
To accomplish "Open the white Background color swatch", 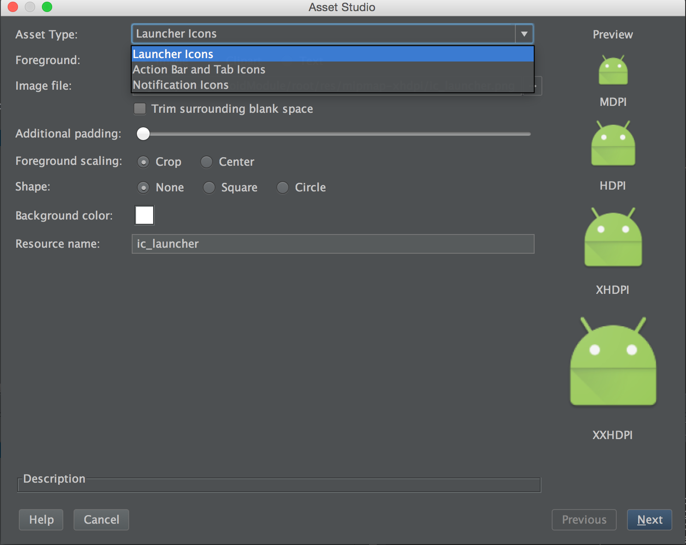I will (145, 215).
